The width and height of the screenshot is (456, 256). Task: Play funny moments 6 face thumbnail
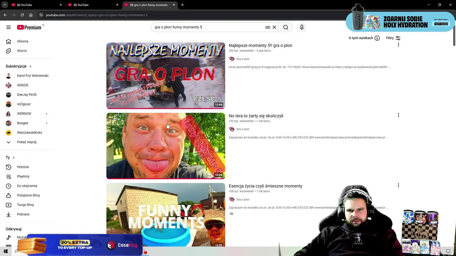[166, 146]
